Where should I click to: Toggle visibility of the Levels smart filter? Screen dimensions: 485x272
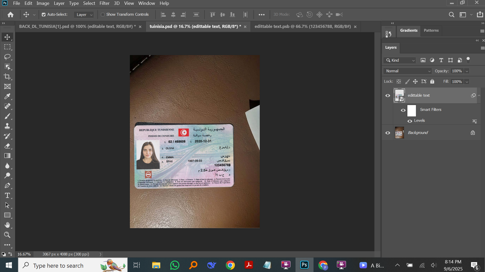click(x=410, y=121)
